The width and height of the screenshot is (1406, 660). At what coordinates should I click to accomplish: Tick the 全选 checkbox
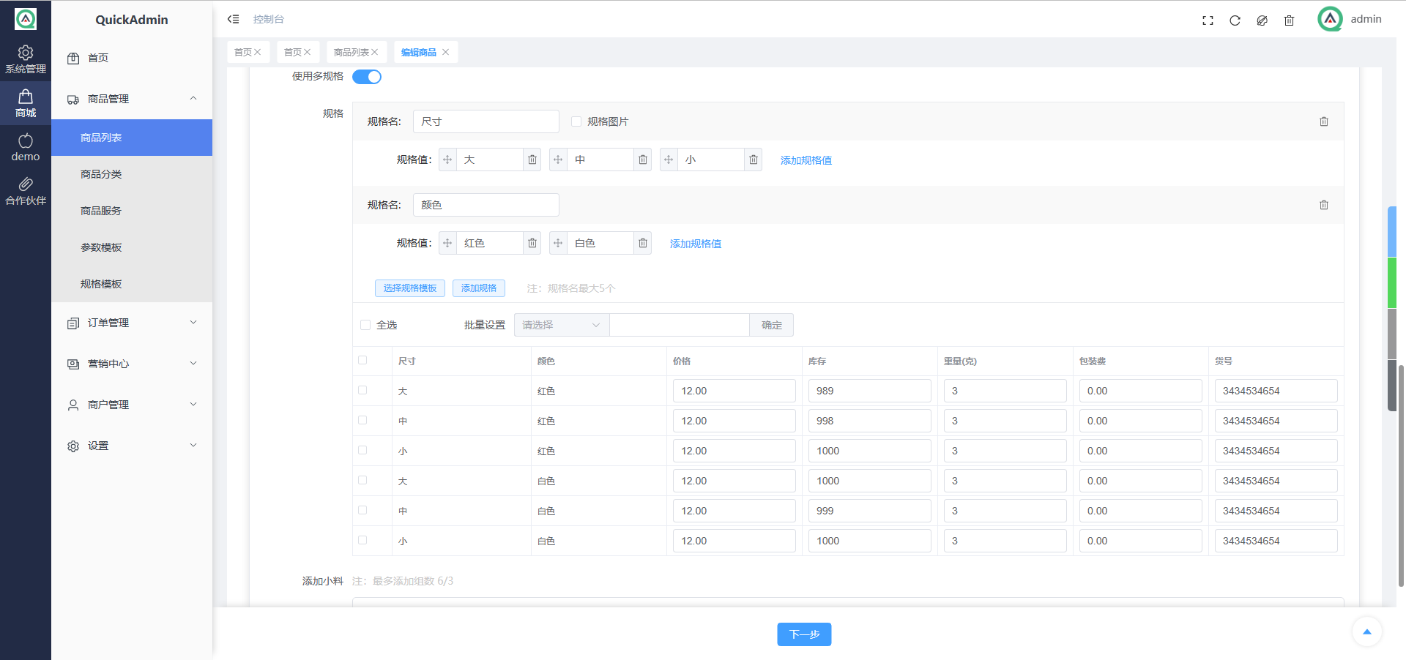coord(365,325)
